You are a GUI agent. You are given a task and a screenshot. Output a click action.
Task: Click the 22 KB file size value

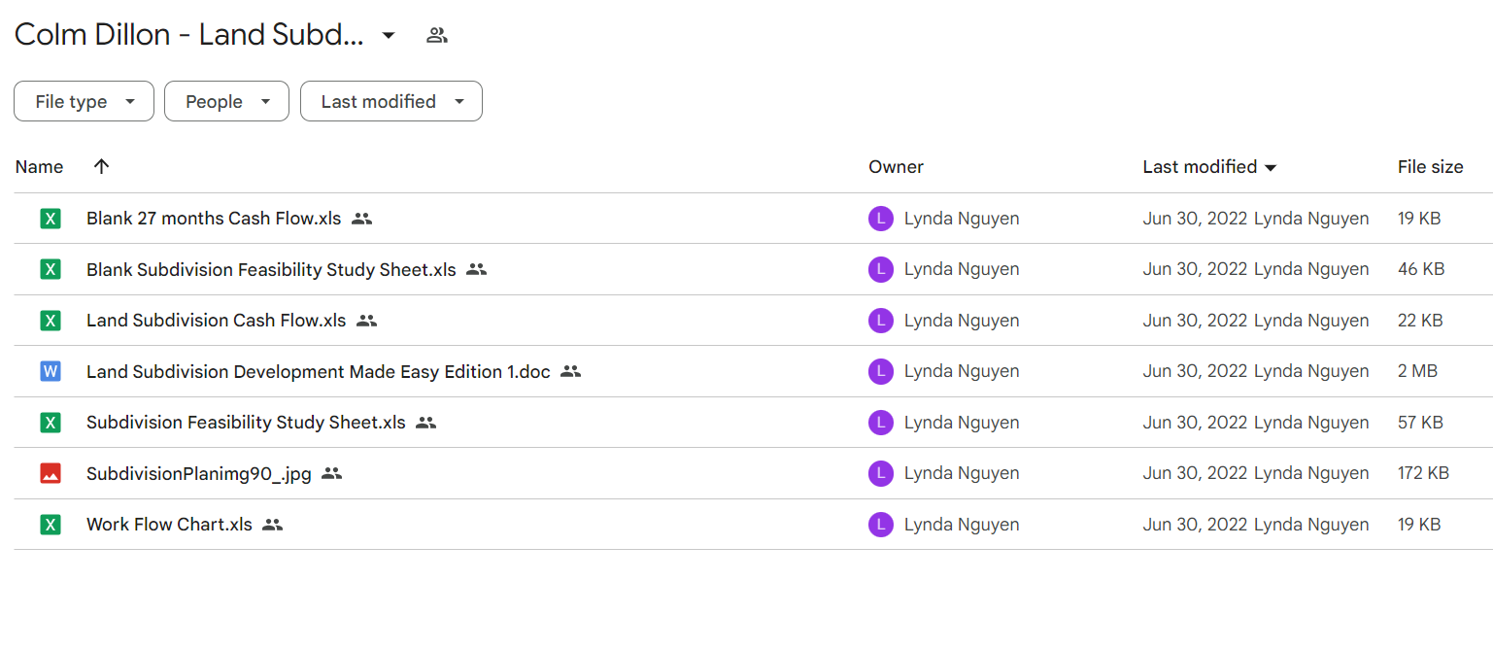click(x=1420, y=320)
